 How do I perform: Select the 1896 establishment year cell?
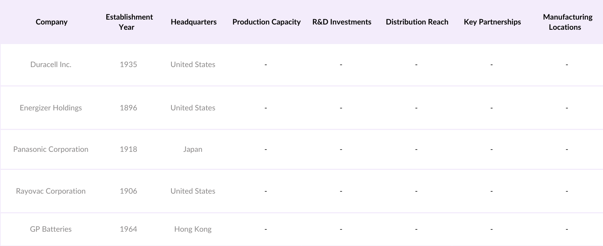129,108
